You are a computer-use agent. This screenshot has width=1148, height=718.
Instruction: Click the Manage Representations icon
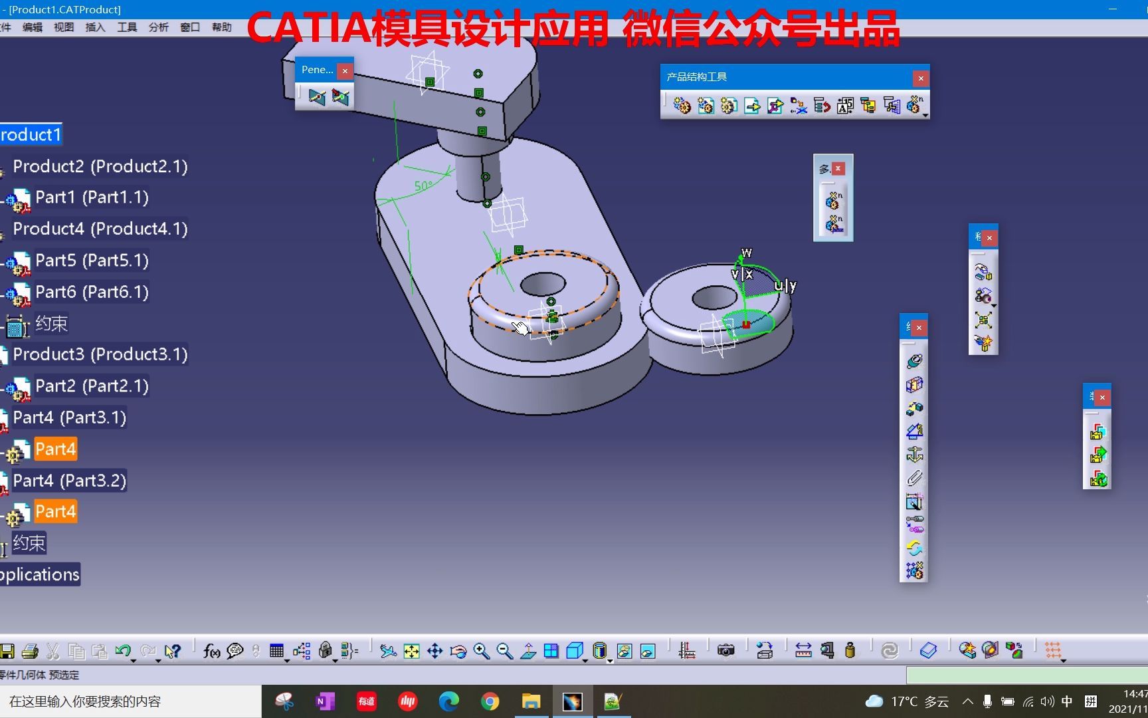coord(892,106)
